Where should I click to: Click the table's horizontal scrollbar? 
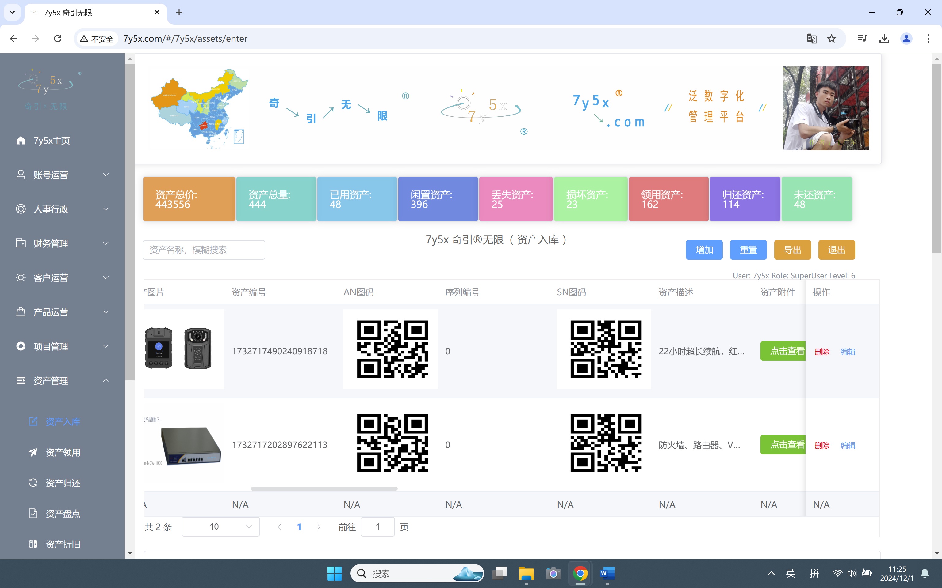(x=324, y=489)
